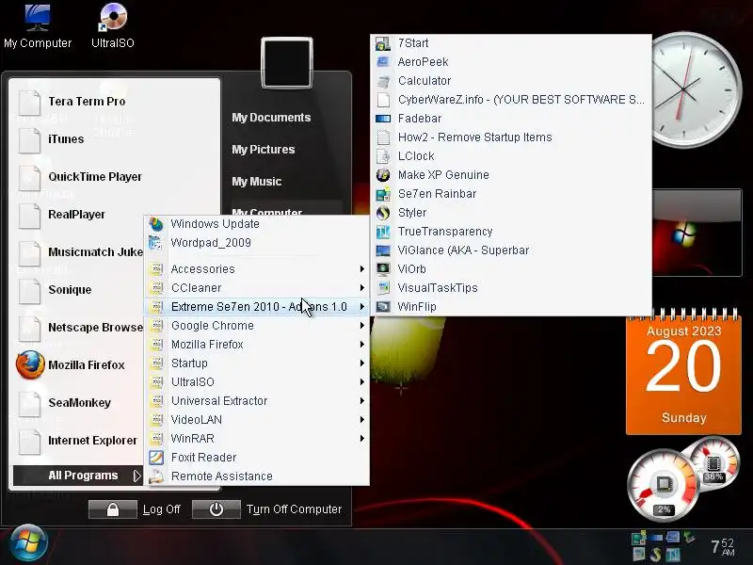Open My Documents link
The image size is (753, 565).
[271, 118]
